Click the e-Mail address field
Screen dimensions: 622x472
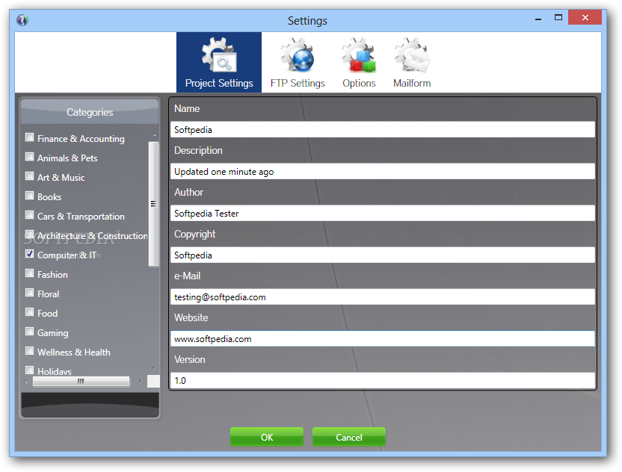click(x=383, y=296)
